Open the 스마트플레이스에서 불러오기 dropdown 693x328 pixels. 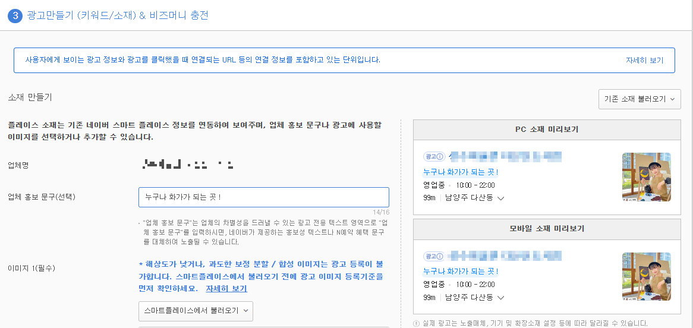pos(196,311)
